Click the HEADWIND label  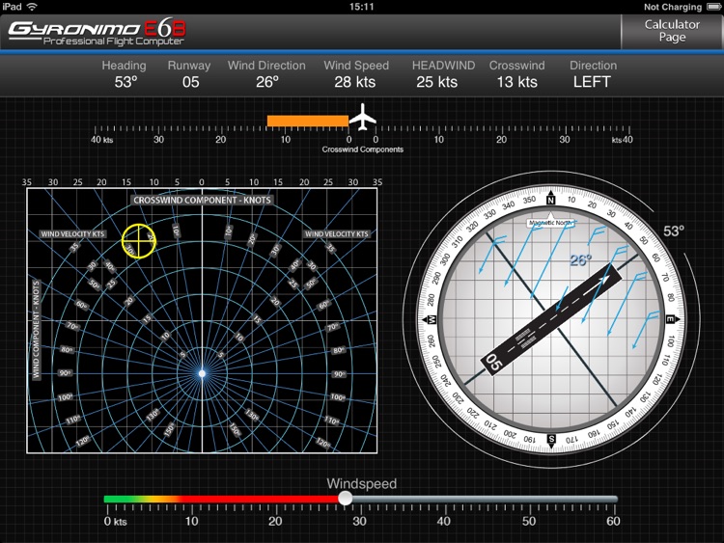(x=443, y=66)
